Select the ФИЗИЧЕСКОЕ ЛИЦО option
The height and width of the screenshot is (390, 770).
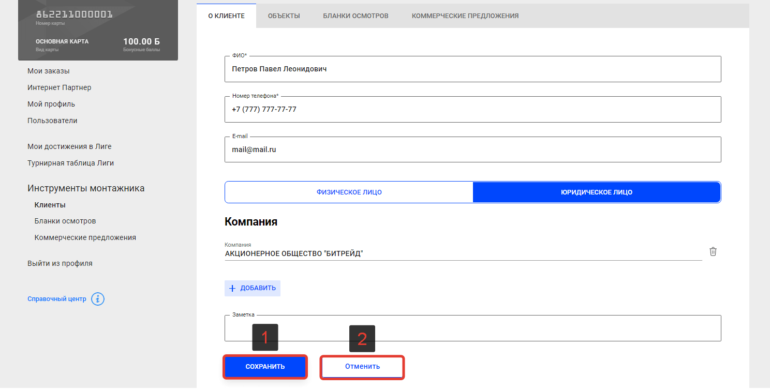tap(349, 192)
